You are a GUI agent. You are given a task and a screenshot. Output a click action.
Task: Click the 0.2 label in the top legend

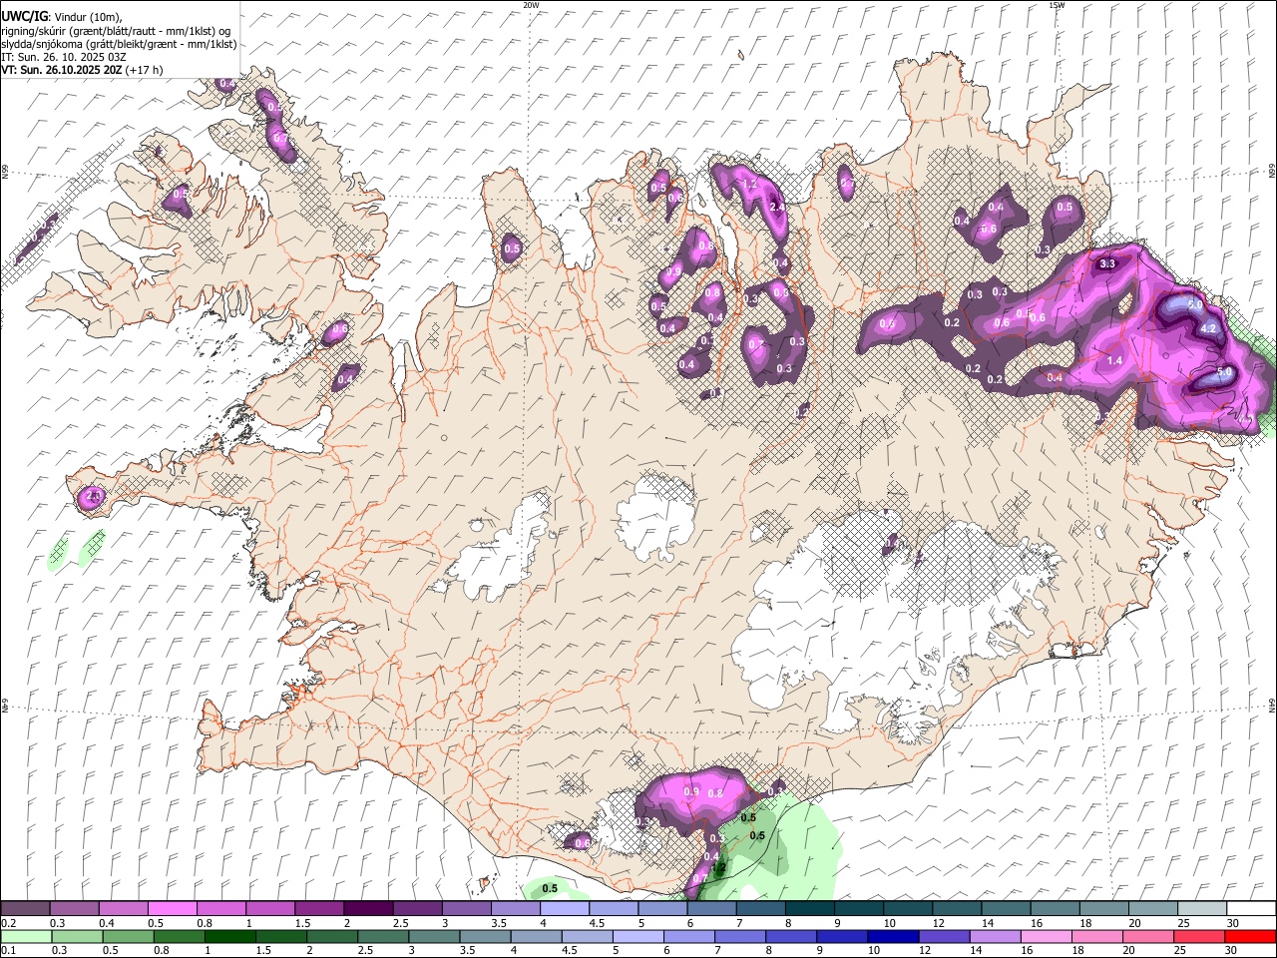pos(9,923)
